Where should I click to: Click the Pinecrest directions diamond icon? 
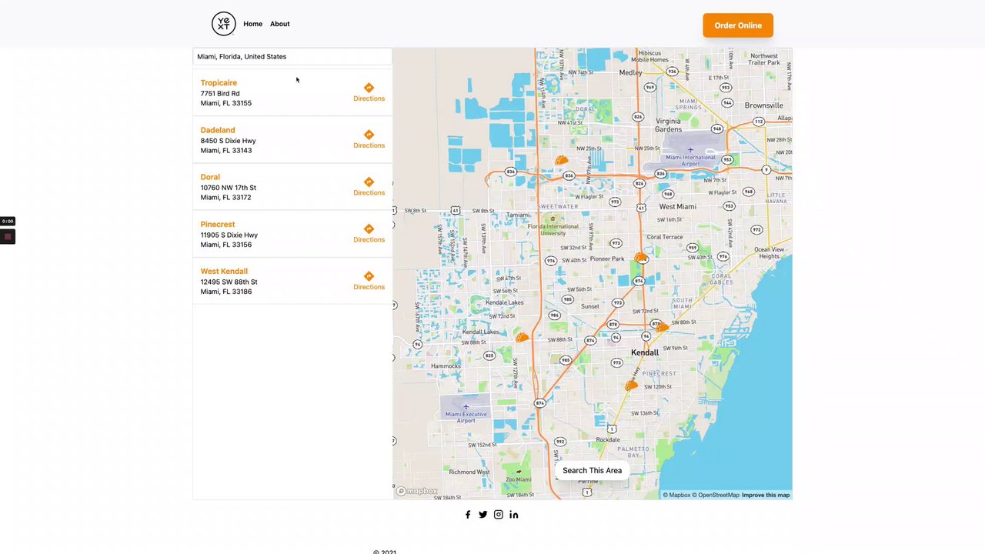(x=369, y=229)
